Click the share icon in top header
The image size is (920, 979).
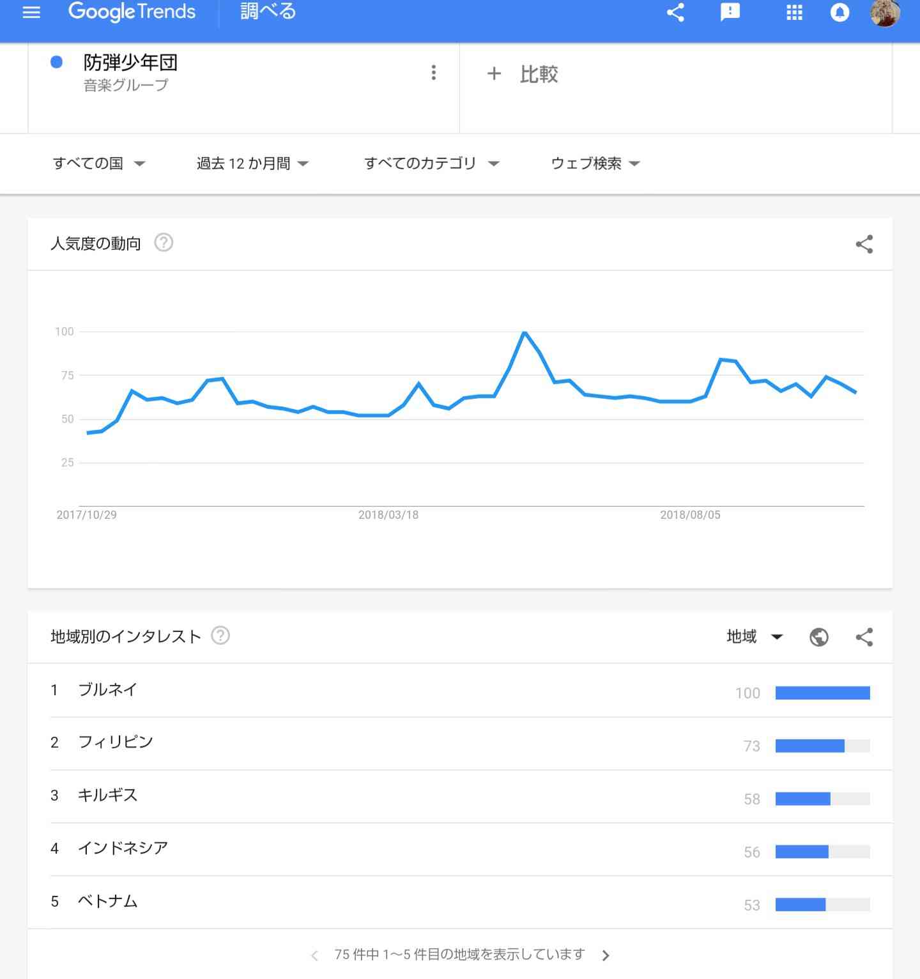pyautogui.click(x=675, y=12)
